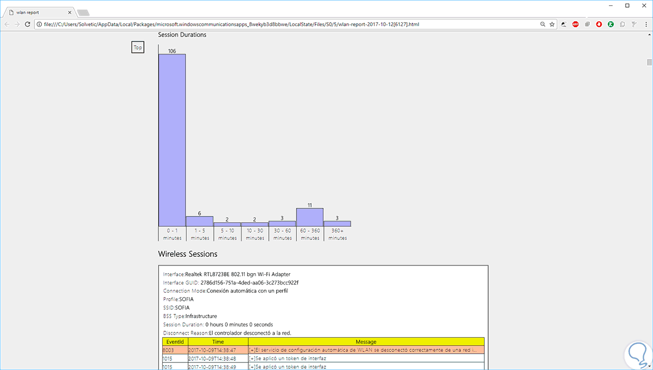Click the scrollbar down arrow

[649, 366]
